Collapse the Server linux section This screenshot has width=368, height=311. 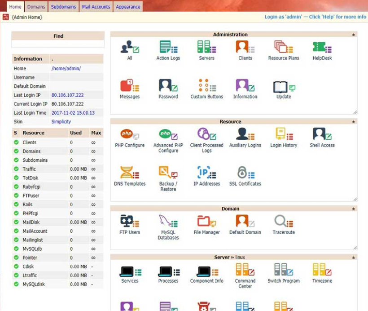pyautogui.click(x=353, y=258)
